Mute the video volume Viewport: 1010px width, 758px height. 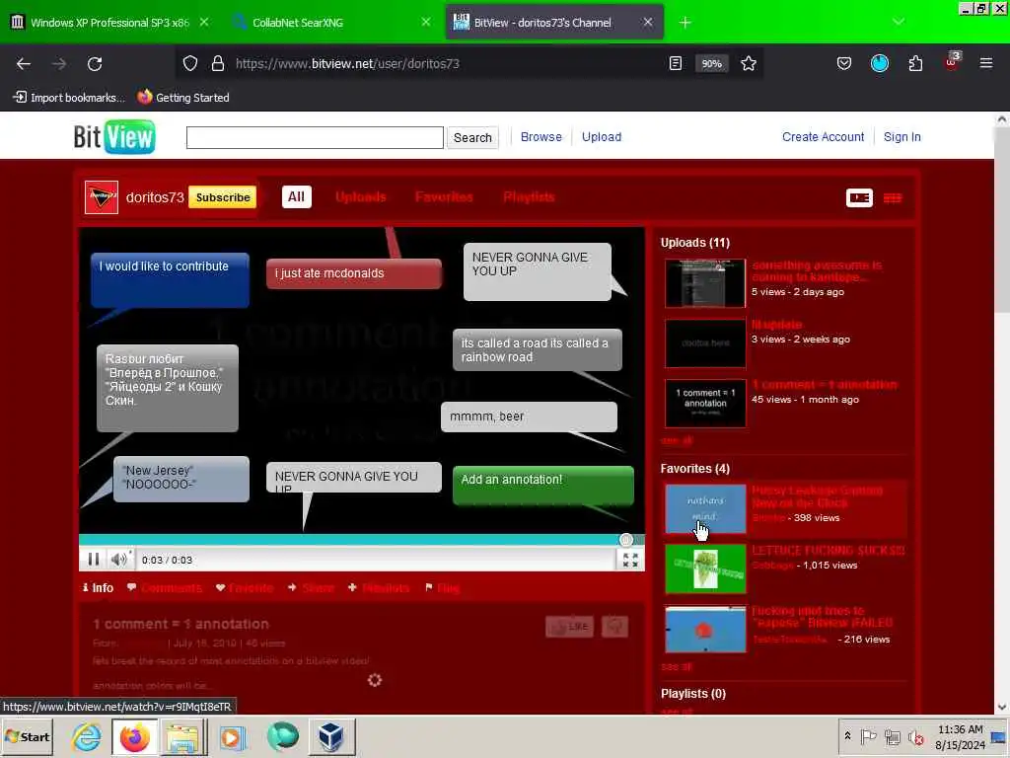pyautogui.click(x=119, y=560)
